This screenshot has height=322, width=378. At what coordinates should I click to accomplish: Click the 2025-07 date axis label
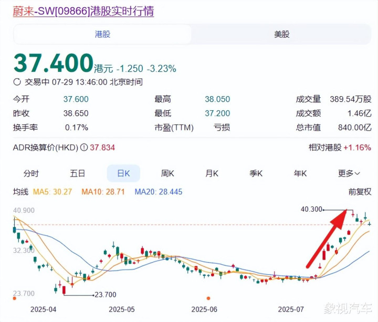[291, 309]
